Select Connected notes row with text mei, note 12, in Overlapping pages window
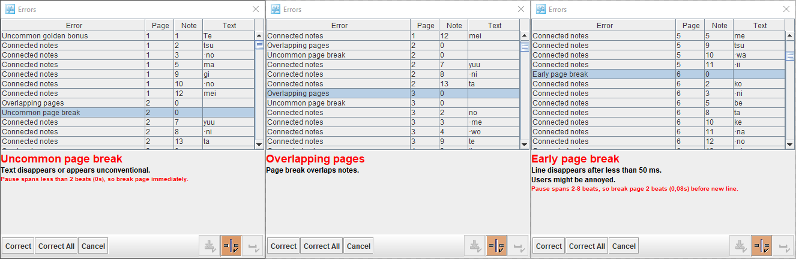This screenshot has width=796, height=259. tap(393, 36)
